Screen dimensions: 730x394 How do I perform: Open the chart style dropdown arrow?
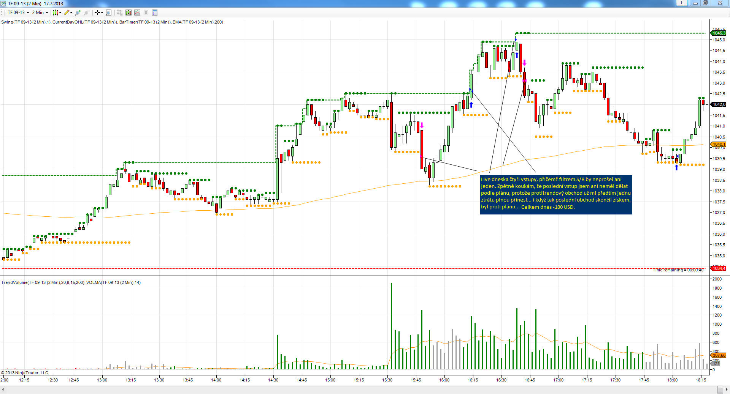(60, 13)
